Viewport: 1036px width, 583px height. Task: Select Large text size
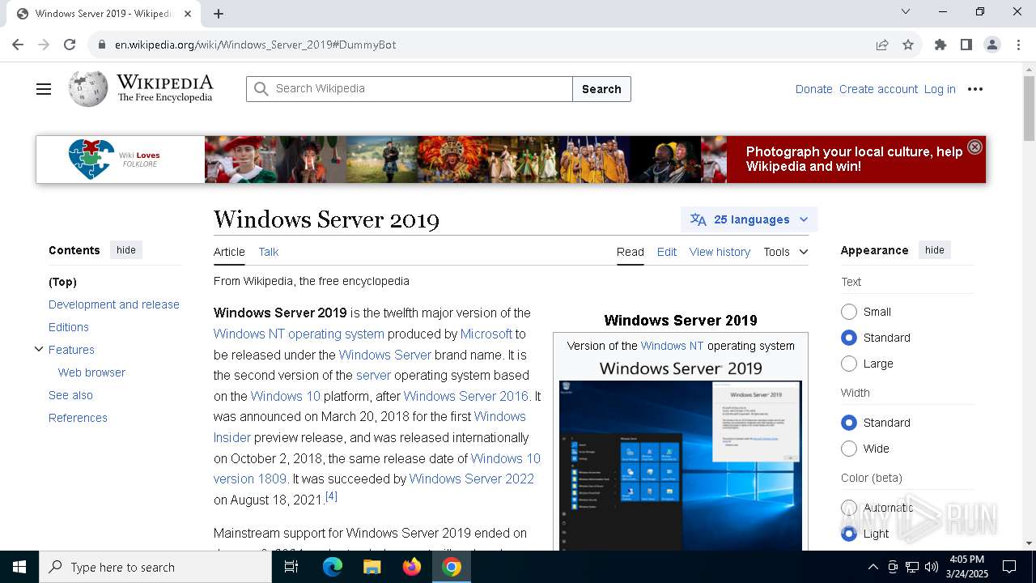coord(849,364)
